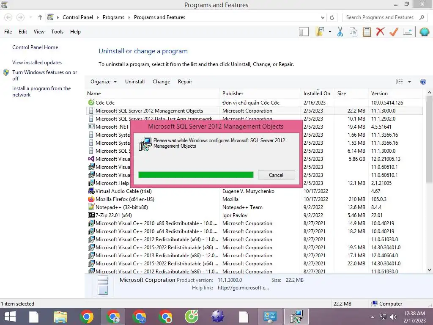The image size is (433, 325).
Task: Click the preview pane layout icon
Action: point(304,32)
